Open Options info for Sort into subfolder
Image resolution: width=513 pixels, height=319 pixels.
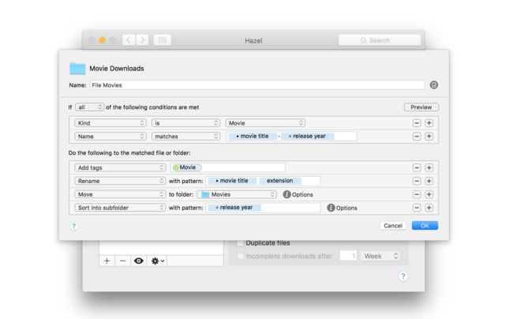pos(331,208)
